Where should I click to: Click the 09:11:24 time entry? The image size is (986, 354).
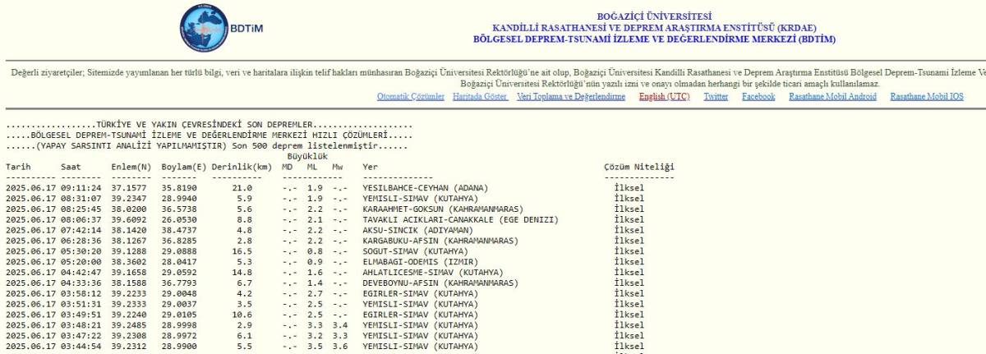pyautogui.click(x=81, y=188)
